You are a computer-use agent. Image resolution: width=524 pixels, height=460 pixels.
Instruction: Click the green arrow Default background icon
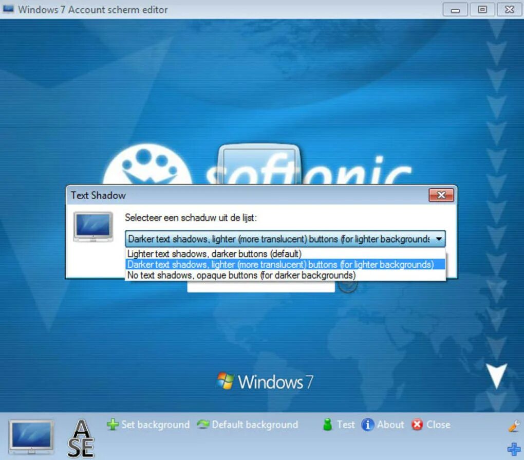coord(203,425)
